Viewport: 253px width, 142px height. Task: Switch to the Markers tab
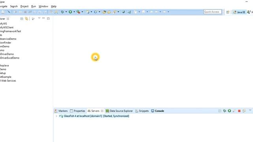[x=61, y=111]
